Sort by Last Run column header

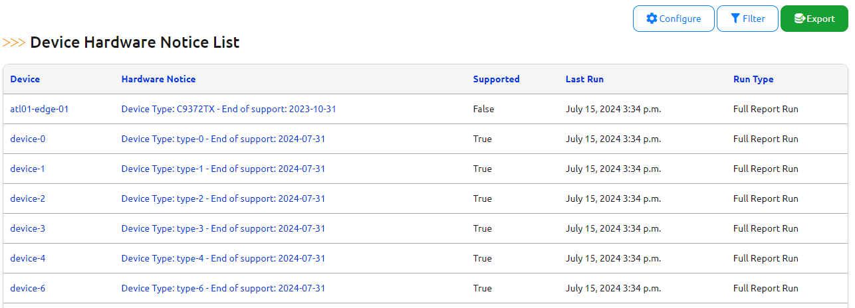[584, 79]
